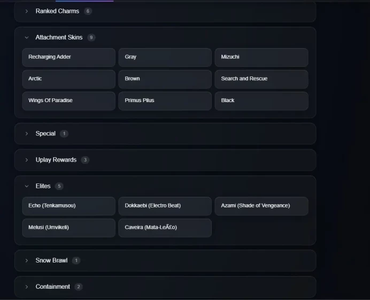Expand the Uplay Rewards section
The height and width of the screenshot is (300, 370).
point(165,160)
